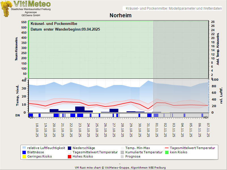
Task: Click the blue Blattnässe legend icon
Action: [24, 152]
